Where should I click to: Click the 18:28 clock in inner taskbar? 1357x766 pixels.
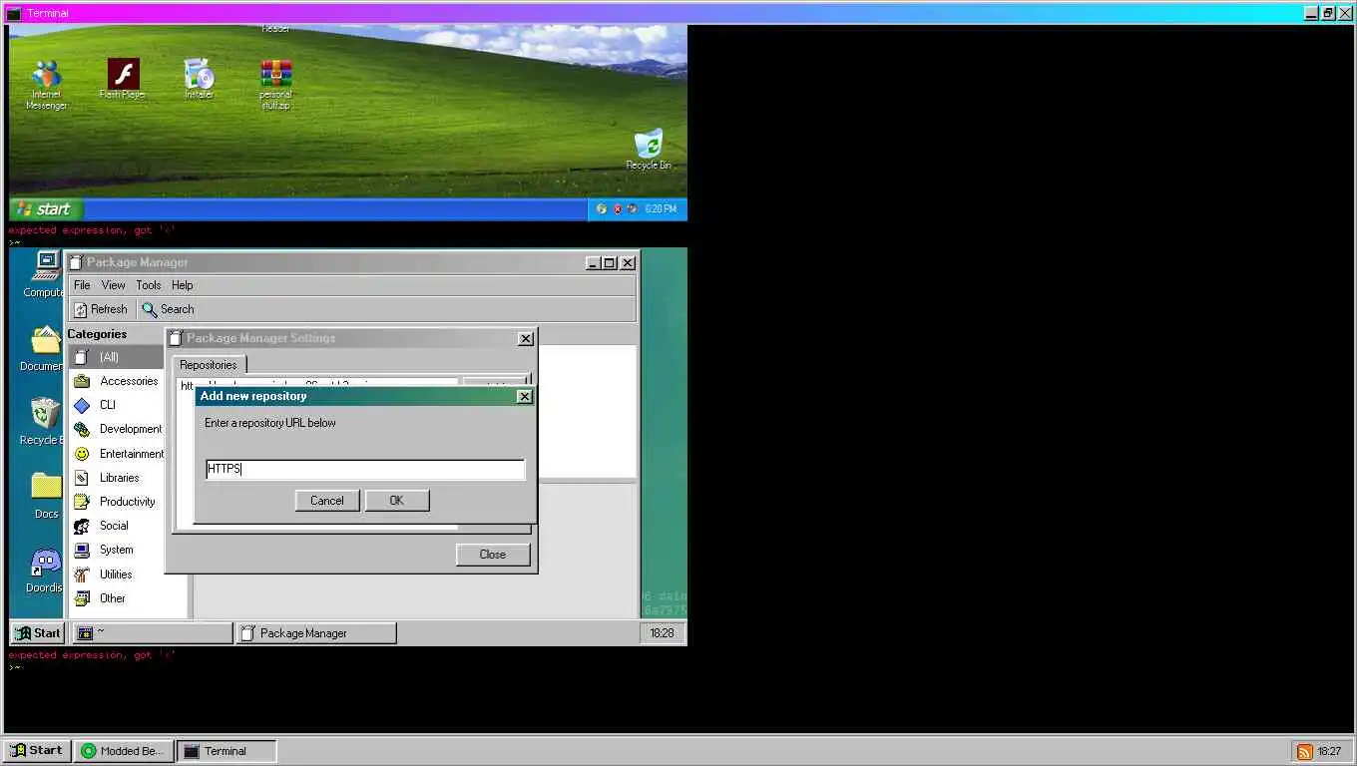662,632
